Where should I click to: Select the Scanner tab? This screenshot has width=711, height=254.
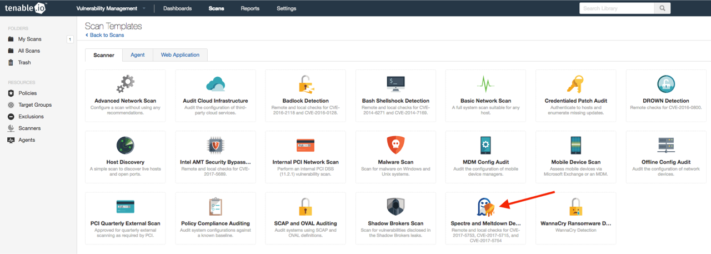104,55
